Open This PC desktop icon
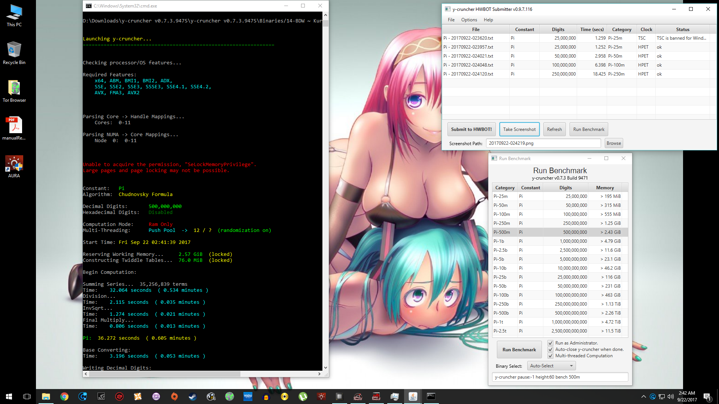The image size is (719, 404). (14, 16)
